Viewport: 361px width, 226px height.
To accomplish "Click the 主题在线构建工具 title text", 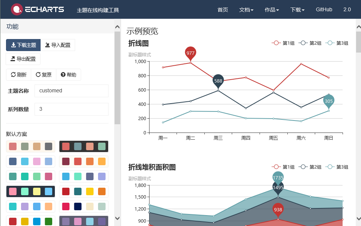I will pos(98,10).
